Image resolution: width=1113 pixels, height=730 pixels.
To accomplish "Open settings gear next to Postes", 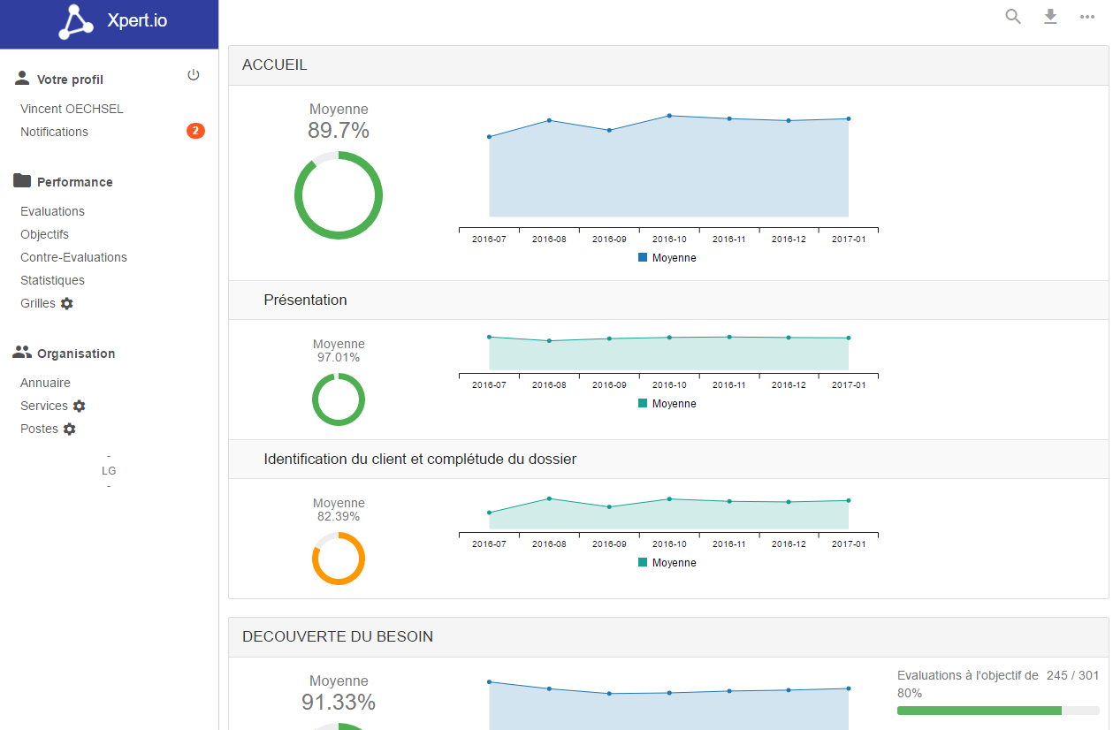I will [x=70, y=429].
